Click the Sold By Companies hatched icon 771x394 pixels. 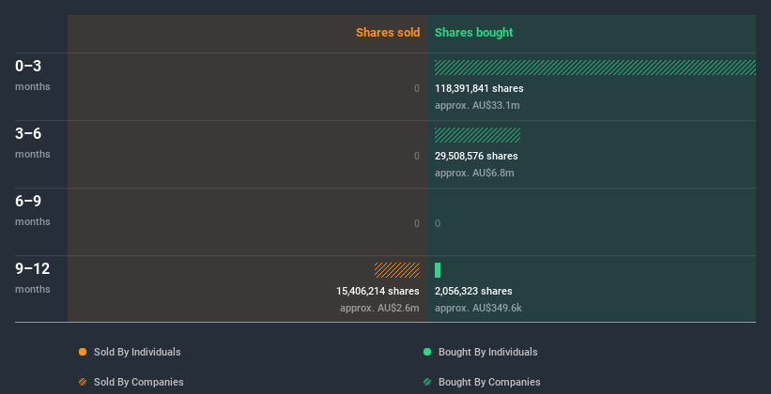pyautogui.click(x=83, y=382)
